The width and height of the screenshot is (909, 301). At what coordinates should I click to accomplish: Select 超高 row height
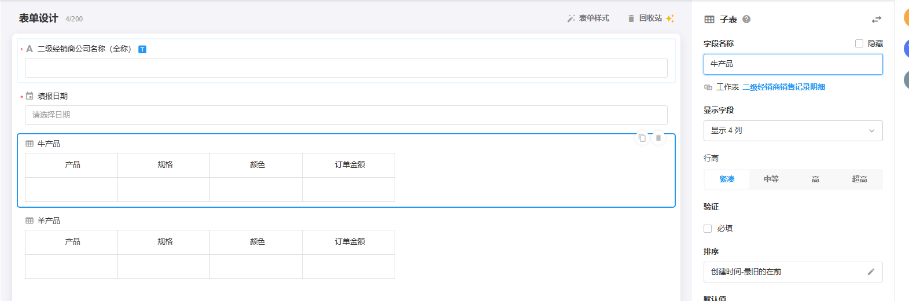coord(859,179)
